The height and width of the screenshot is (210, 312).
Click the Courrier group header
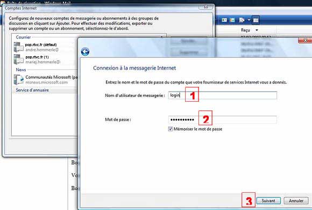(23, 37)
